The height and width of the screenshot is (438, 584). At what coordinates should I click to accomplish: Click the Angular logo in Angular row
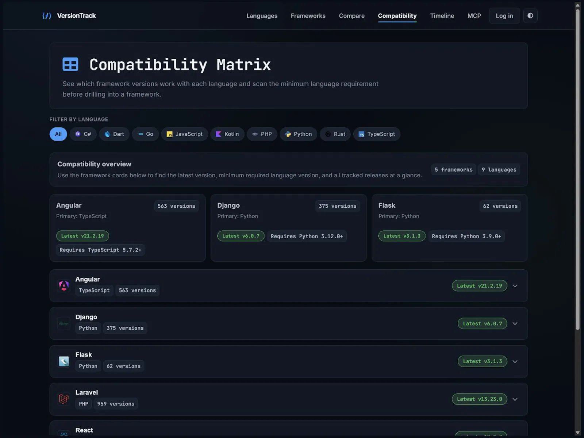pos(64,286)
